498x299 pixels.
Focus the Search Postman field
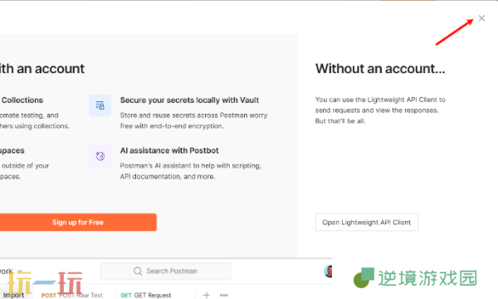click(165, 271)
